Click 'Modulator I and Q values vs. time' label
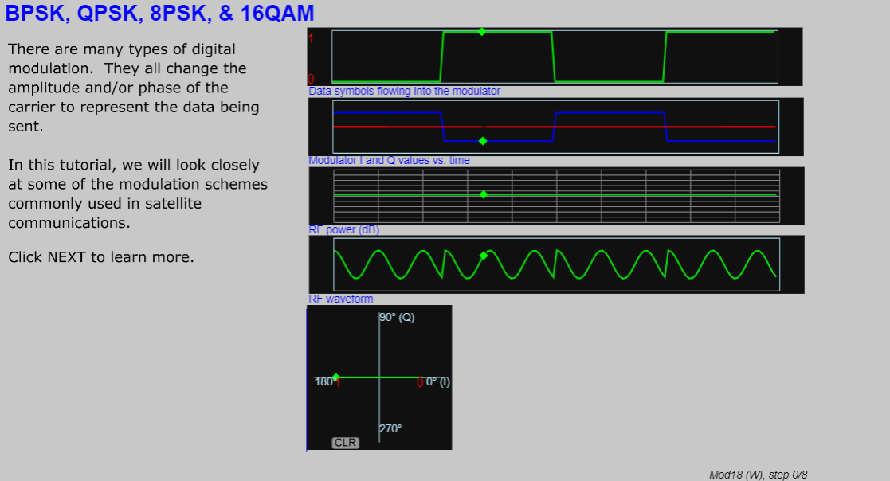 click(389, 161)
